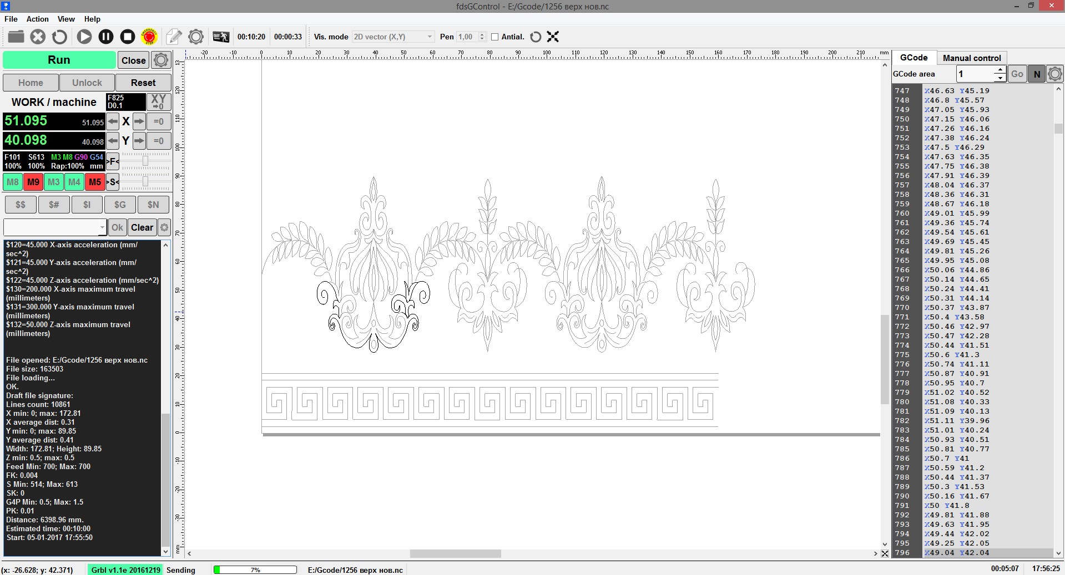The image size is (1065, 575).
Task: Click the command input field
Action: [52, 227]
